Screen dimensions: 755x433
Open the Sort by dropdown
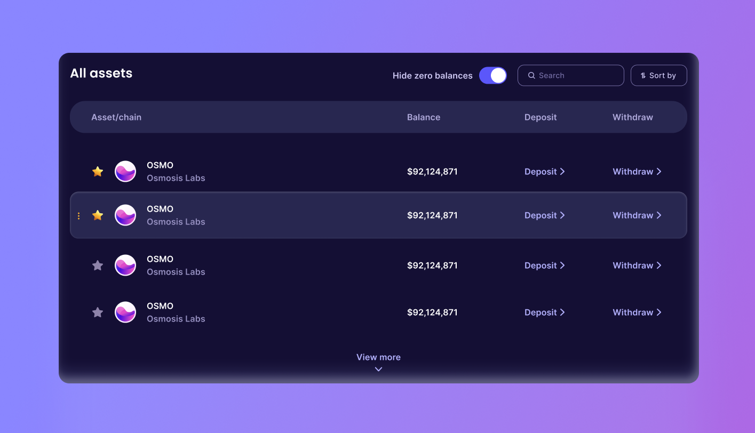click(x=658, y=75)
